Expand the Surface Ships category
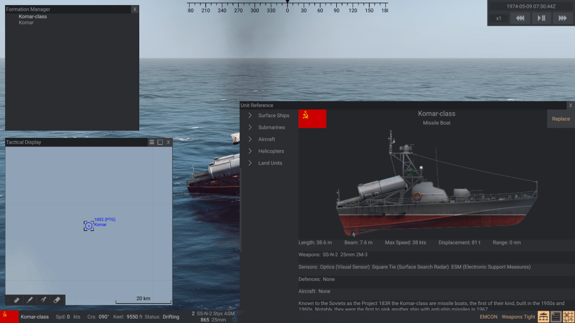The width and height of the screenshot is (575, 323). [x=273, y=116]
